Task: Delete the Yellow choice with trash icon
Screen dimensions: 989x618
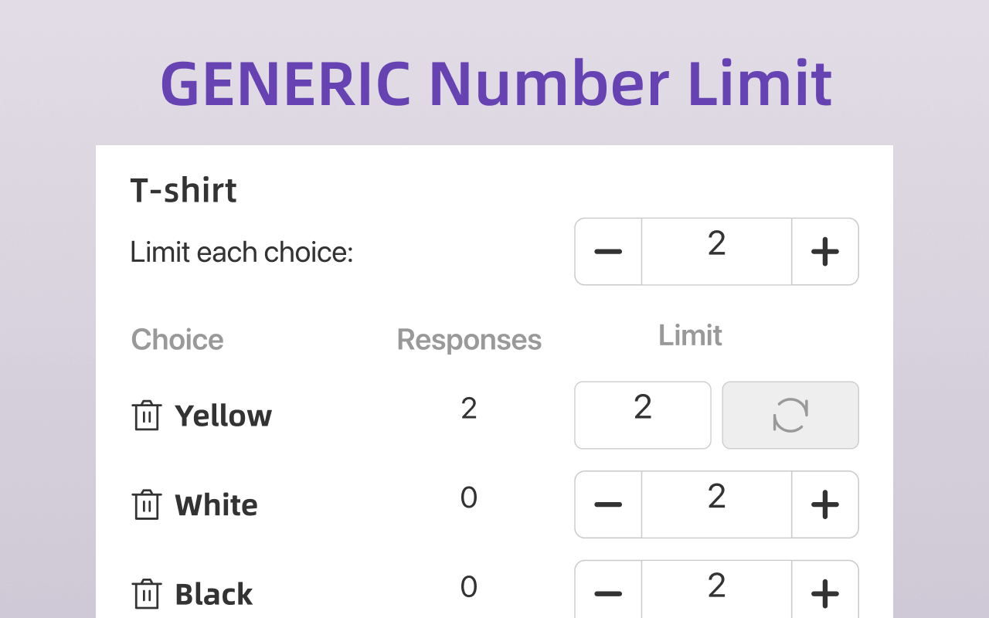Action: click(x=147, y=416)
